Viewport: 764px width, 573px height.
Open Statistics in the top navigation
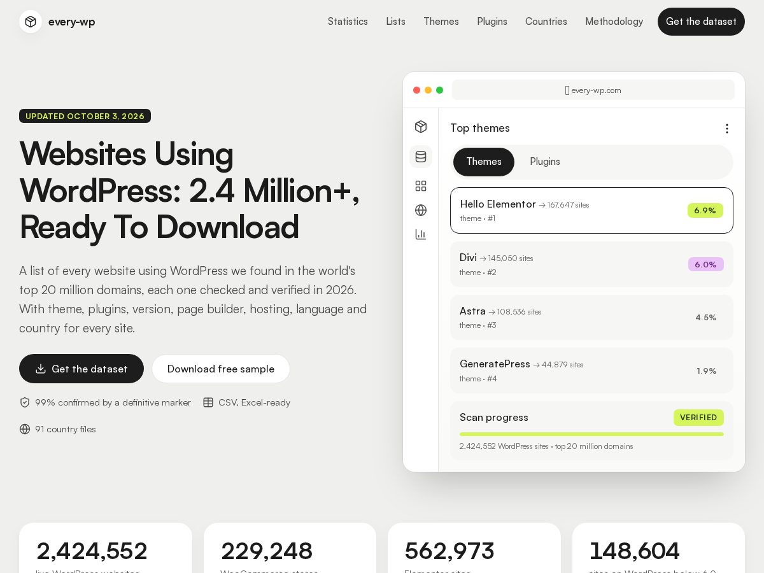coord(348,22)
